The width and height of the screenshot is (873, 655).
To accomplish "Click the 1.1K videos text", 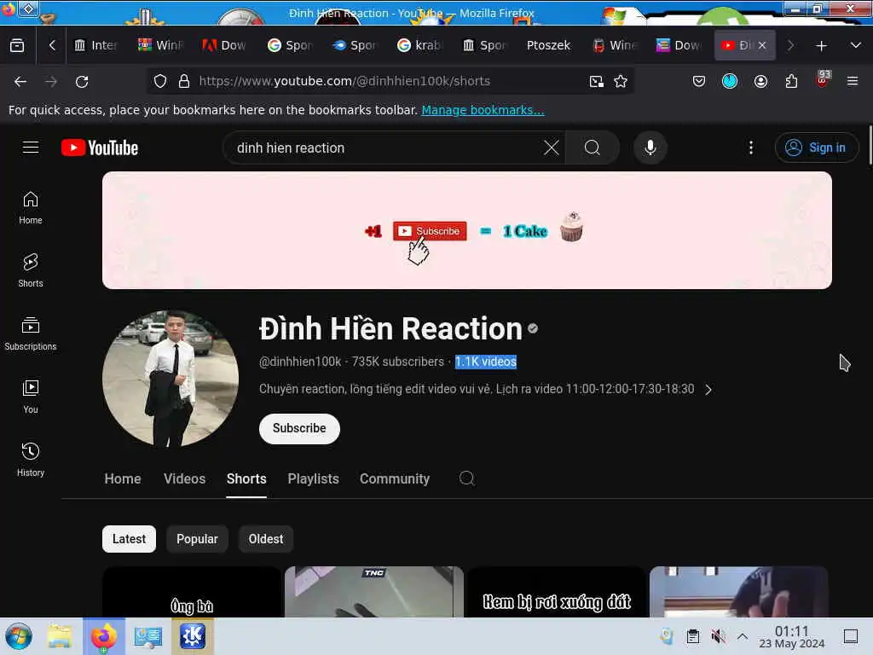I will [485, 362].
